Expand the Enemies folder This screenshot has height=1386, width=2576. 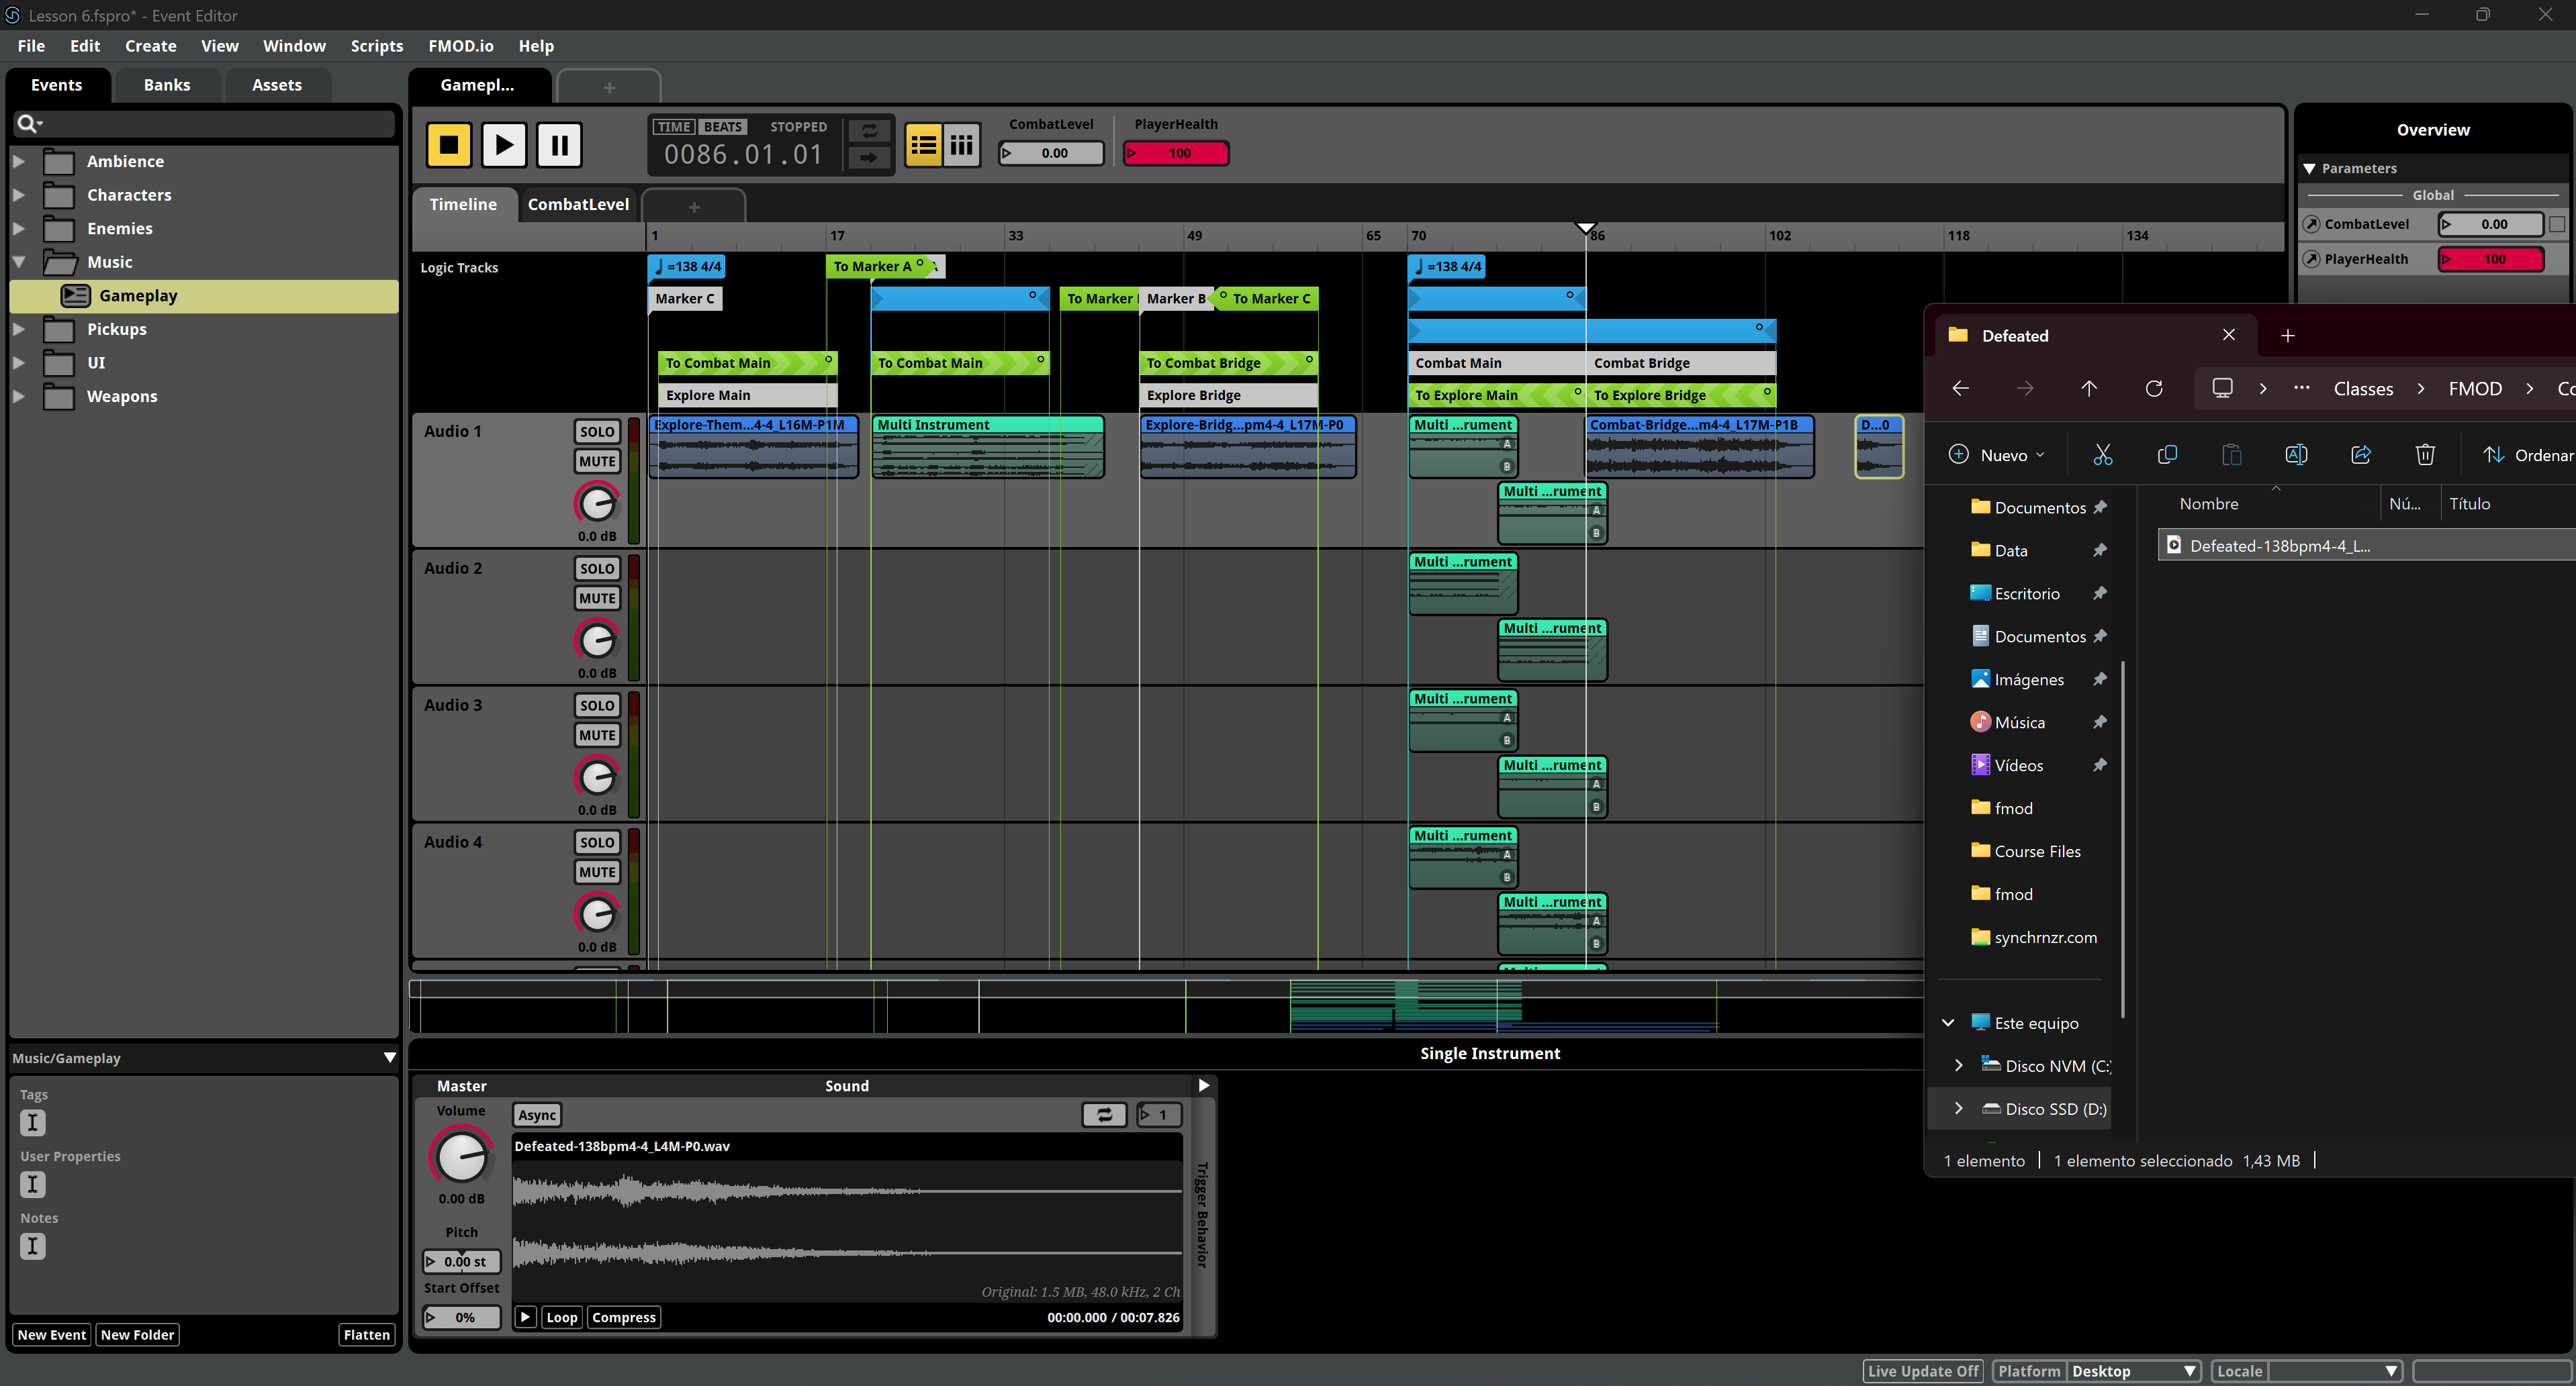(x=18, y=228)
